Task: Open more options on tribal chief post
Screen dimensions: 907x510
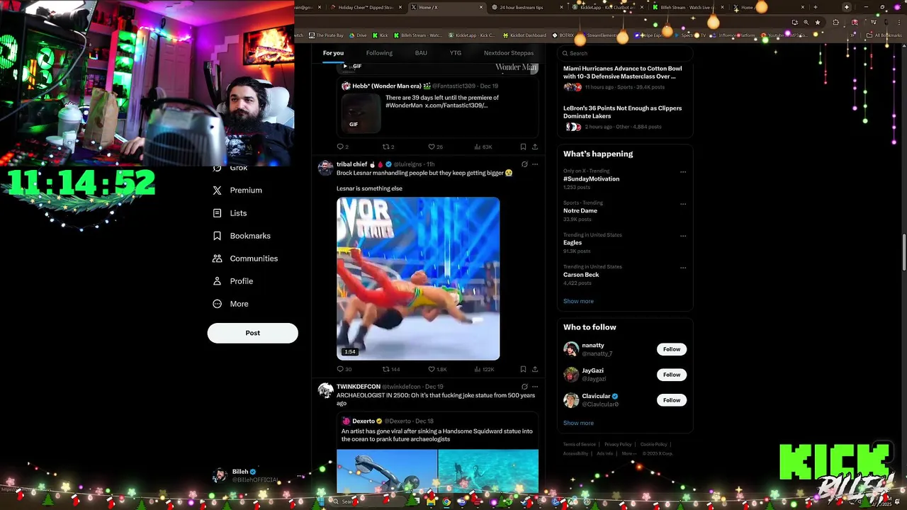Action: (535, 164)
